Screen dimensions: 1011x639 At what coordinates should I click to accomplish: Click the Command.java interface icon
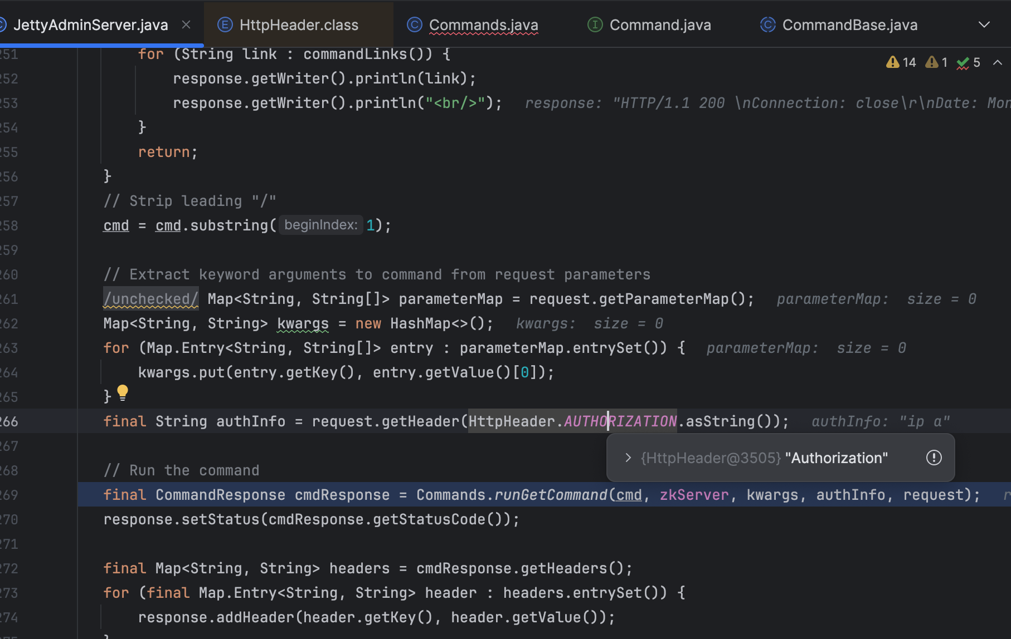595,25
